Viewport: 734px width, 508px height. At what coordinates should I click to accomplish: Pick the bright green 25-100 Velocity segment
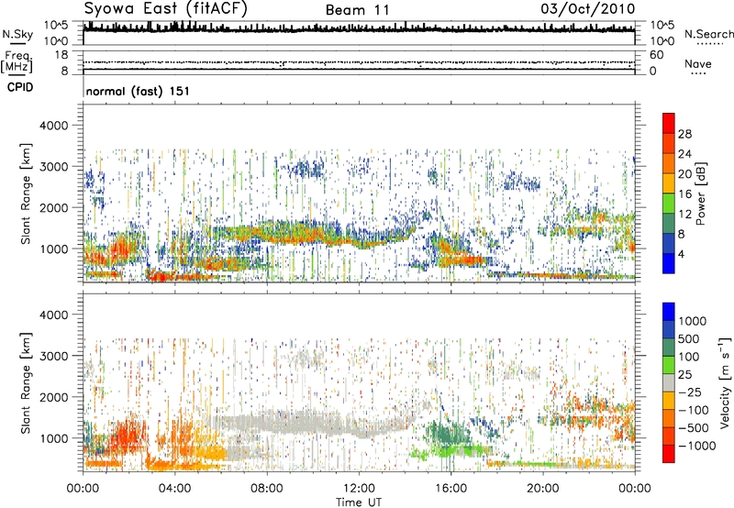pyautogui.click(x=669, y=365)
